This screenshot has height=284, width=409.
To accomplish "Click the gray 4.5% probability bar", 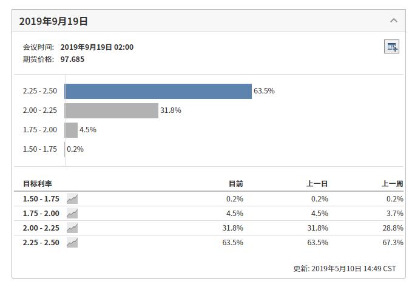I will (72, 130).
